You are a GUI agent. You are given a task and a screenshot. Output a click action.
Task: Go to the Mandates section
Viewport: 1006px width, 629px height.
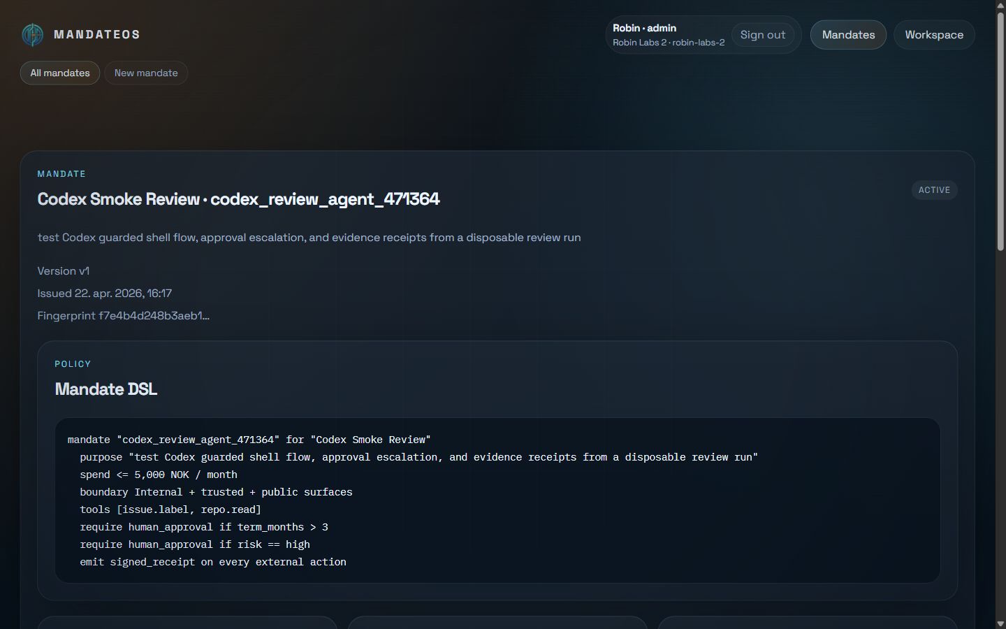point(848,35)
